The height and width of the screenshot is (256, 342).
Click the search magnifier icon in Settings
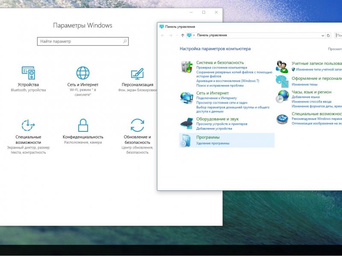pyautogui.click(x=125, y=41)
